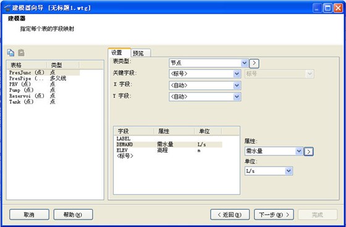Image resolution: width=346 pixels, height=227 pixels.
Task: Open the 关键字段 dropdown showing <标号>
Action: tap(205, 74)
